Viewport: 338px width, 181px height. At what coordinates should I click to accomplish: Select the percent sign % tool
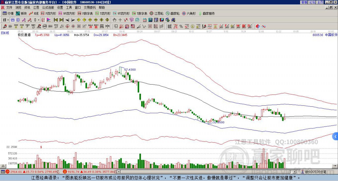point(181,26)
